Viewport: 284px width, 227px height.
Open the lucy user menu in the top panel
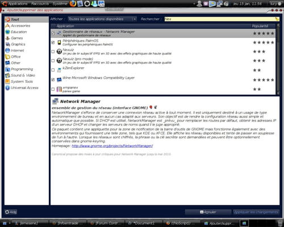(276, 3)
